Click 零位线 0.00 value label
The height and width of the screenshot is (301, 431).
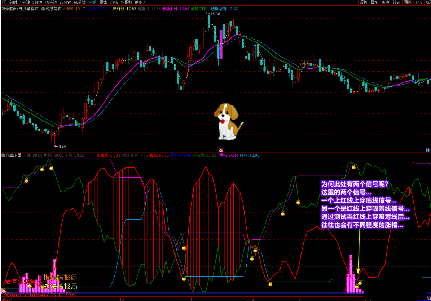181,155
